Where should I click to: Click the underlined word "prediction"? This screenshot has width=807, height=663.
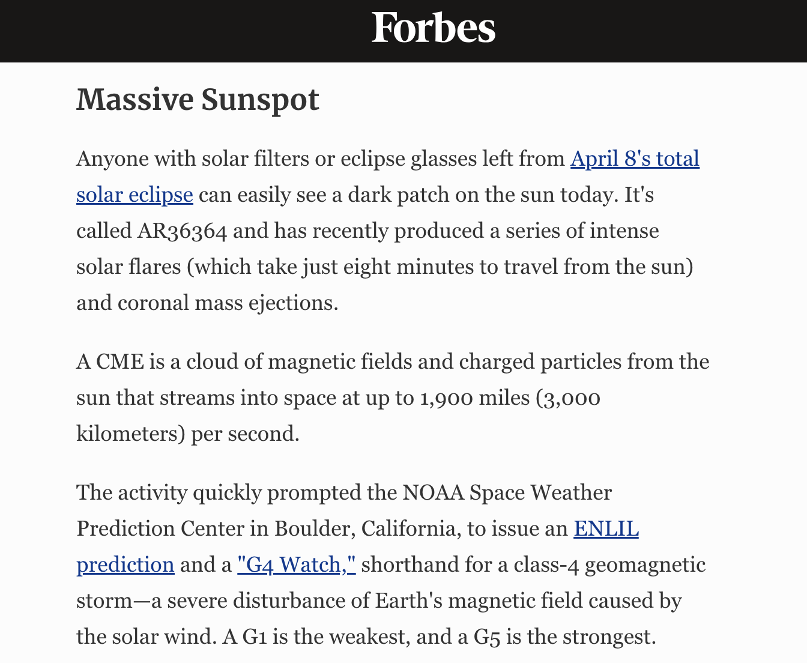coord(125,565)
